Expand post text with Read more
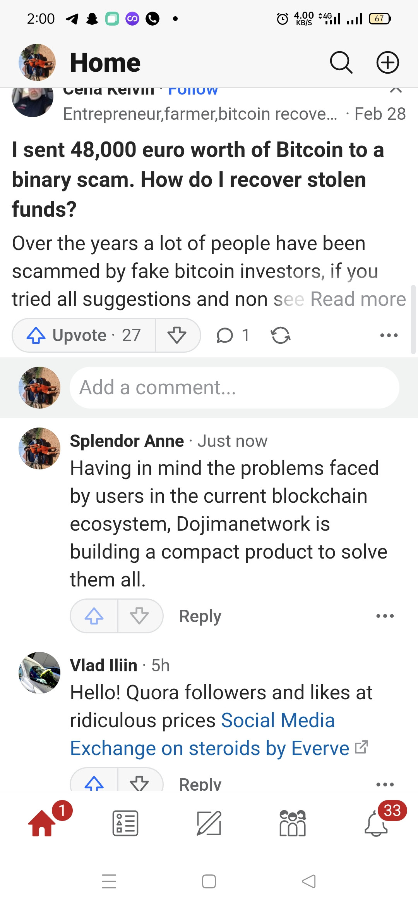The width and height of the screenshot is (418, 907). [358, 299]
